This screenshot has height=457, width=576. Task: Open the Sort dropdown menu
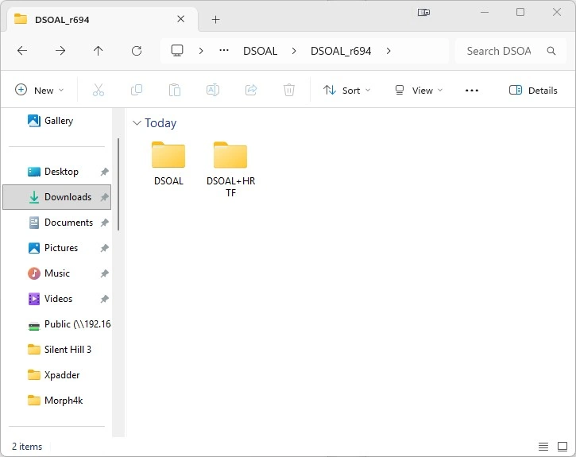point(346,90)
